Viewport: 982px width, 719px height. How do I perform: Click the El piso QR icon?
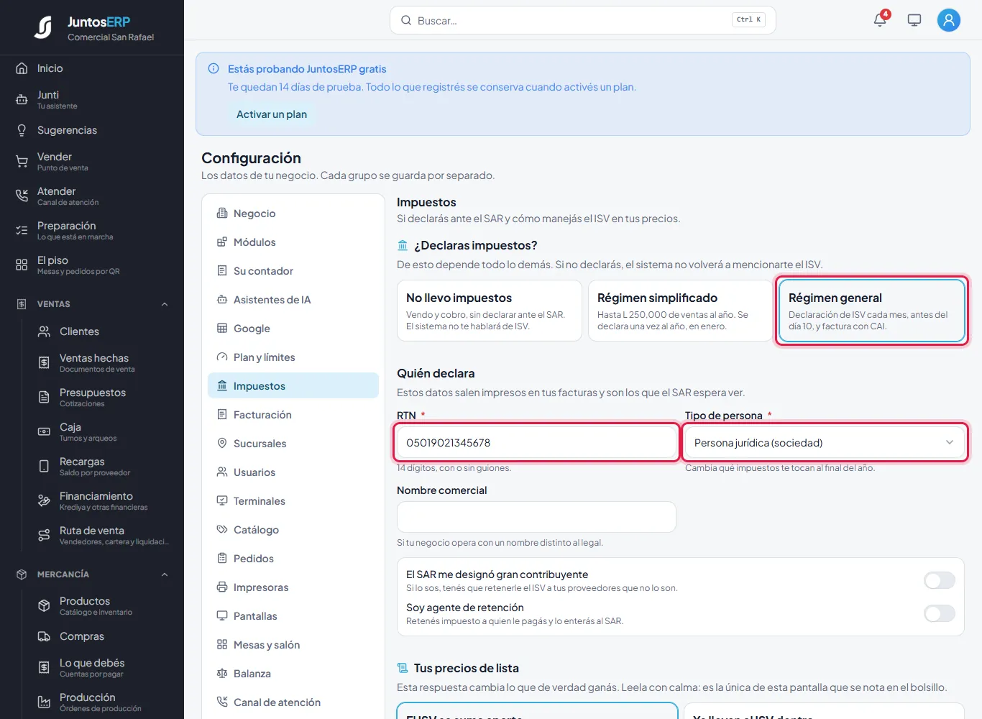pos(22,265)
